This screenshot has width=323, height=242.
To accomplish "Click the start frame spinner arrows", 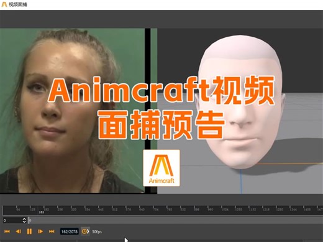I will pyautogui.click(x=24, y=220).
